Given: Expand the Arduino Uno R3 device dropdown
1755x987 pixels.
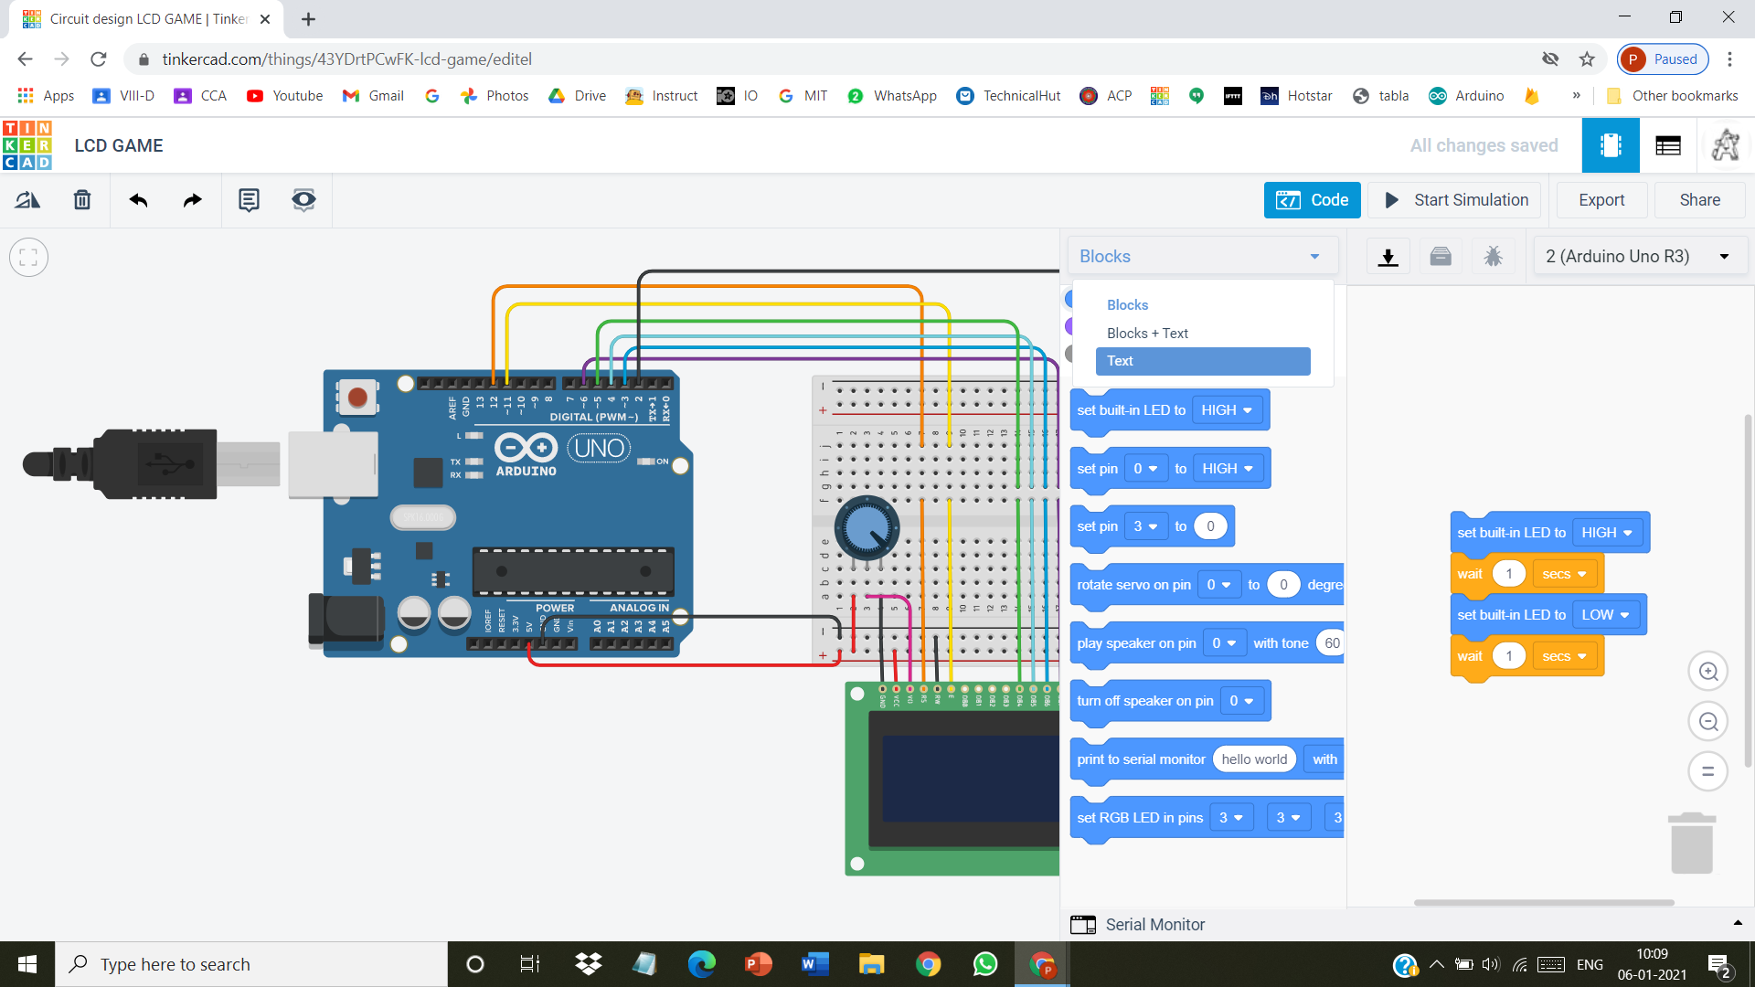Looking at the screenshot, I should tap(1726, 256).
